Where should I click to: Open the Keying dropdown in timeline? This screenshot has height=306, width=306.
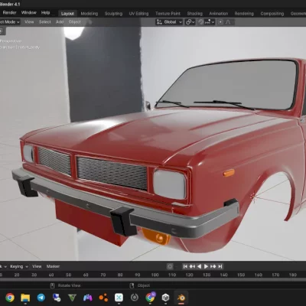(19, 266)
